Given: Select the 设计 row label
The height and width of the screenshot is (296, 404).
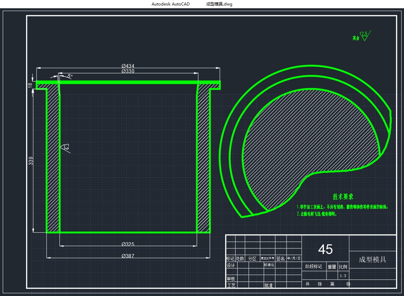Looking at the screenshot, I should pos(231,265).
